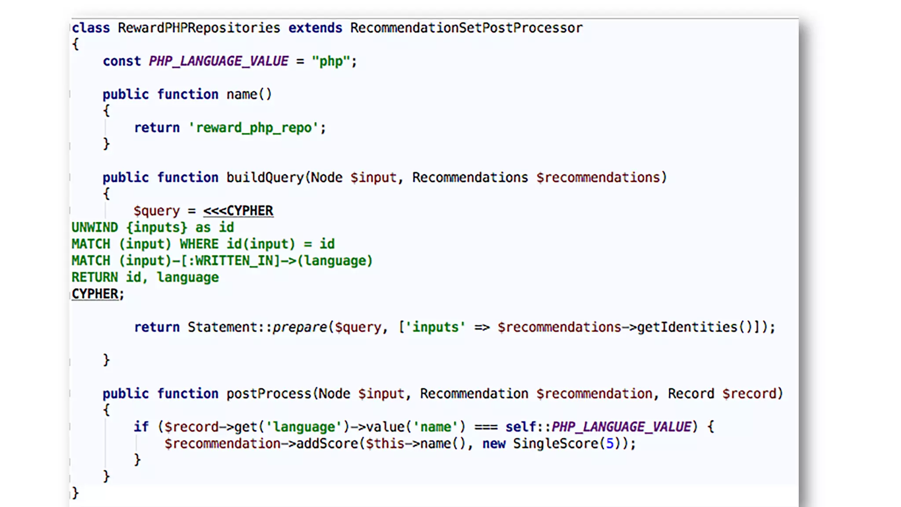Click the buildQuery method name

pyautogui.click(x=265, y=177)
